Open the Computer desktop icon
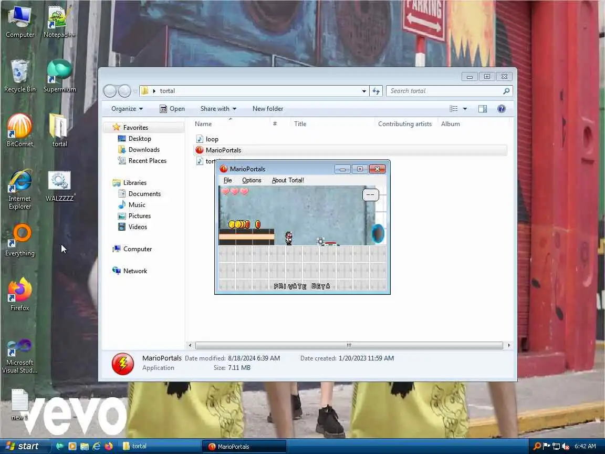Viewport: 605px width, 454px height. coord(20,22)
